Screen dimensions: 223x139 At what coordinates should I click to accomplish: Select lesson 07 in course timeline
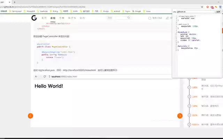coord(211,115)
